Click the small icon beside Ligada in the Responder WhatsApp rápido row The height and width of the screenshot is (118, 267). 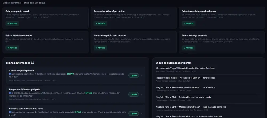[x=142, y=95]
